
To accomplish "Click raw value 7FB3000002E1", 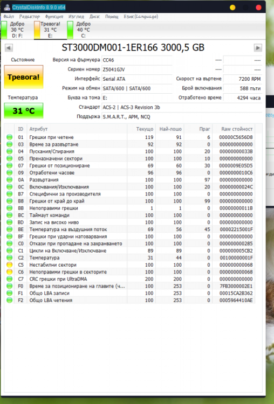I will [236, 286].
